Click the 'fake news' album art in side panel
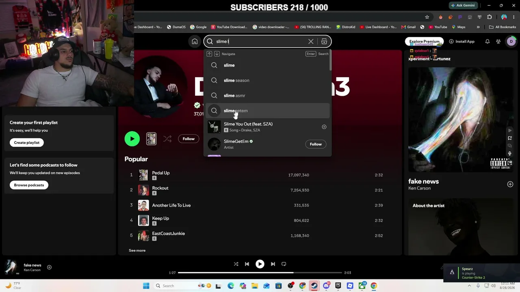Image resolution: width=520 pixels, height=292 pixels. [461, 120]
